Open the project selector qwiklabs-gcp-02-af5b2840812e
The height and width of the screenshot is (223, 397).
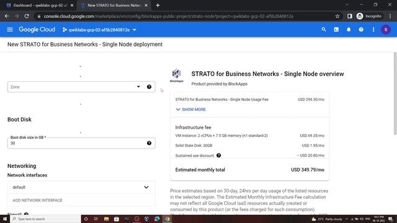click(99, 30)
